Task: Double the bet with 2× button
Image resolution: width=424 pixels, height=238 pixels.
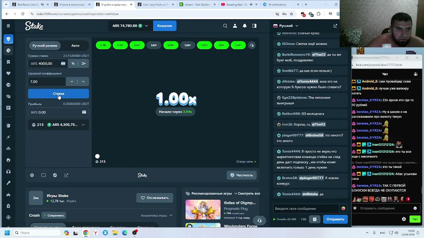Action: coord(83,63)
